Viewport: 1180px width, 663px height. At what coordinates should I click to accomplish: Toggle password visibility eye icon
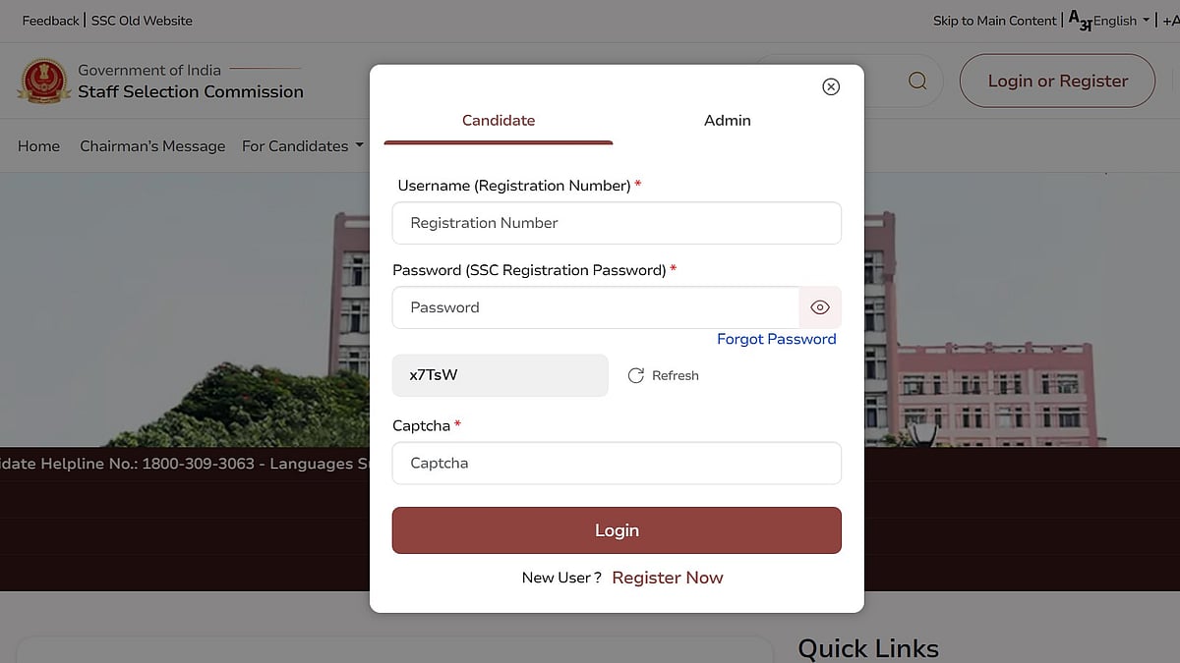click(x=820, y=307)
